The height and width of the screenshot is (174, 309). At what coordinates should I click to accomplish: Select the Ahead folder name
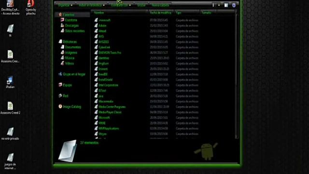point(102,31)
